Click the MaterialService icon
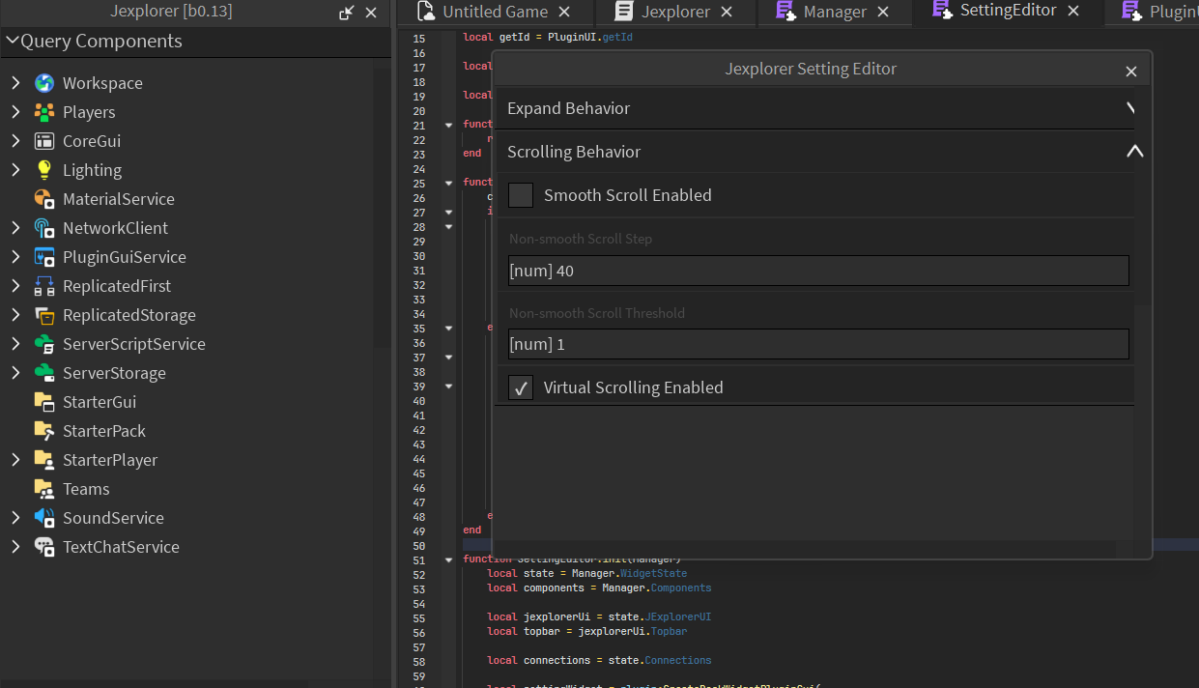 click(x=43, y=199)
